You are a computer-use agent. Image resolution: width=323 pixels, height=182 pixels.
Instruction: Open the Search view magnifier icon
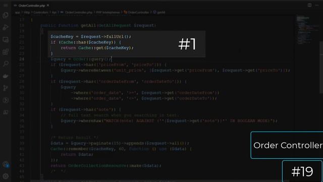pos(6,64)
